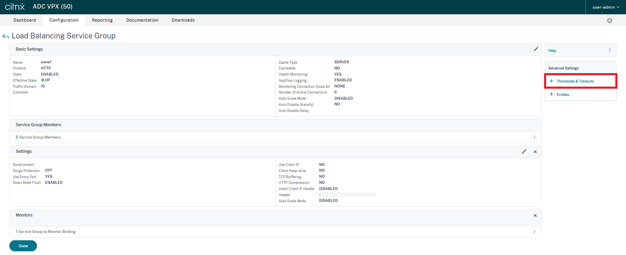Viewport: 626px width, 255px height.
Task: Edit Basic Settings with pencil icon
Action: [x=536, y=49]
